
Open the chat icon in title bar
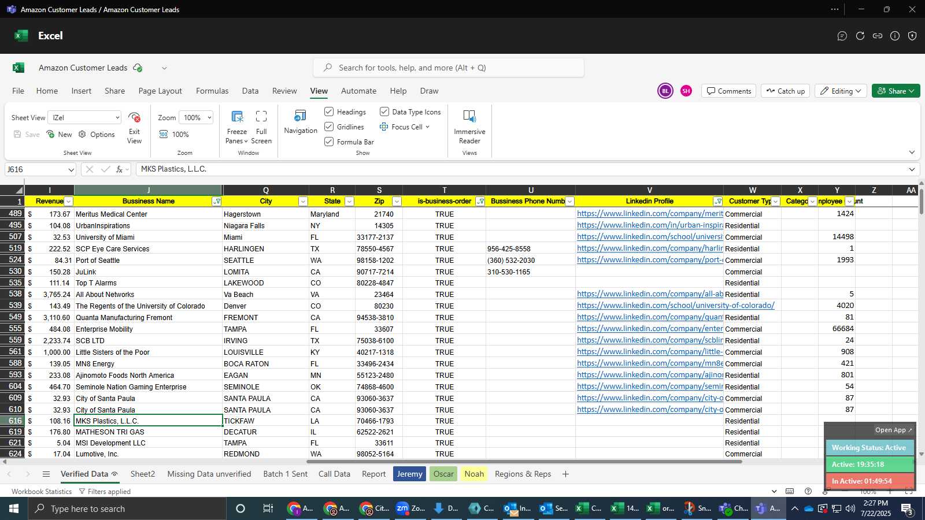click(x=842, y=36)
